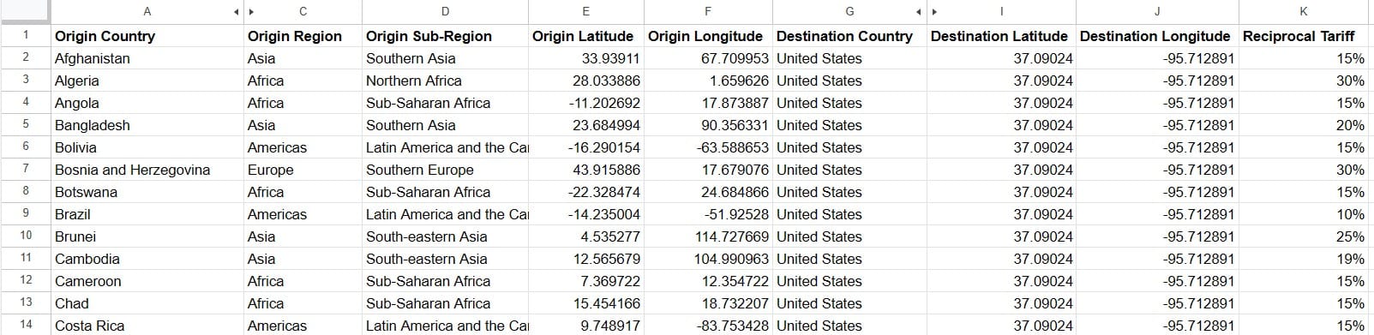Select column A header
This screenshot has width=1374, height=335.
tap(147, 12)
